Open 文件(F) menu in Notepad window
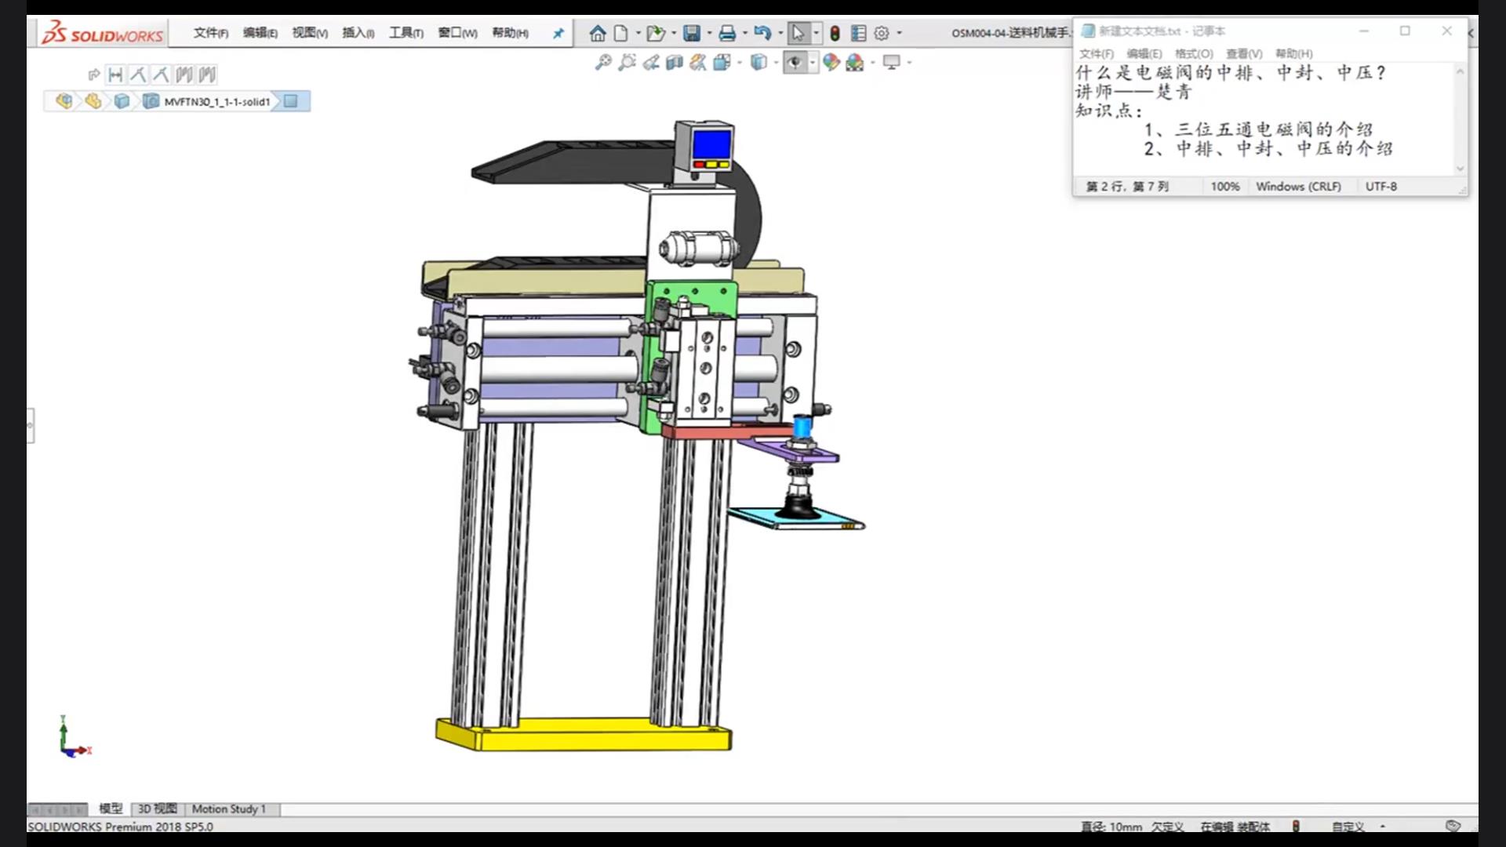 [x=1096, y=53]
